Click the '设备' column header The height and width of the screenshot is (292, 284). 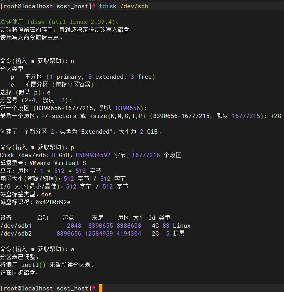click(x=6, y=218)
